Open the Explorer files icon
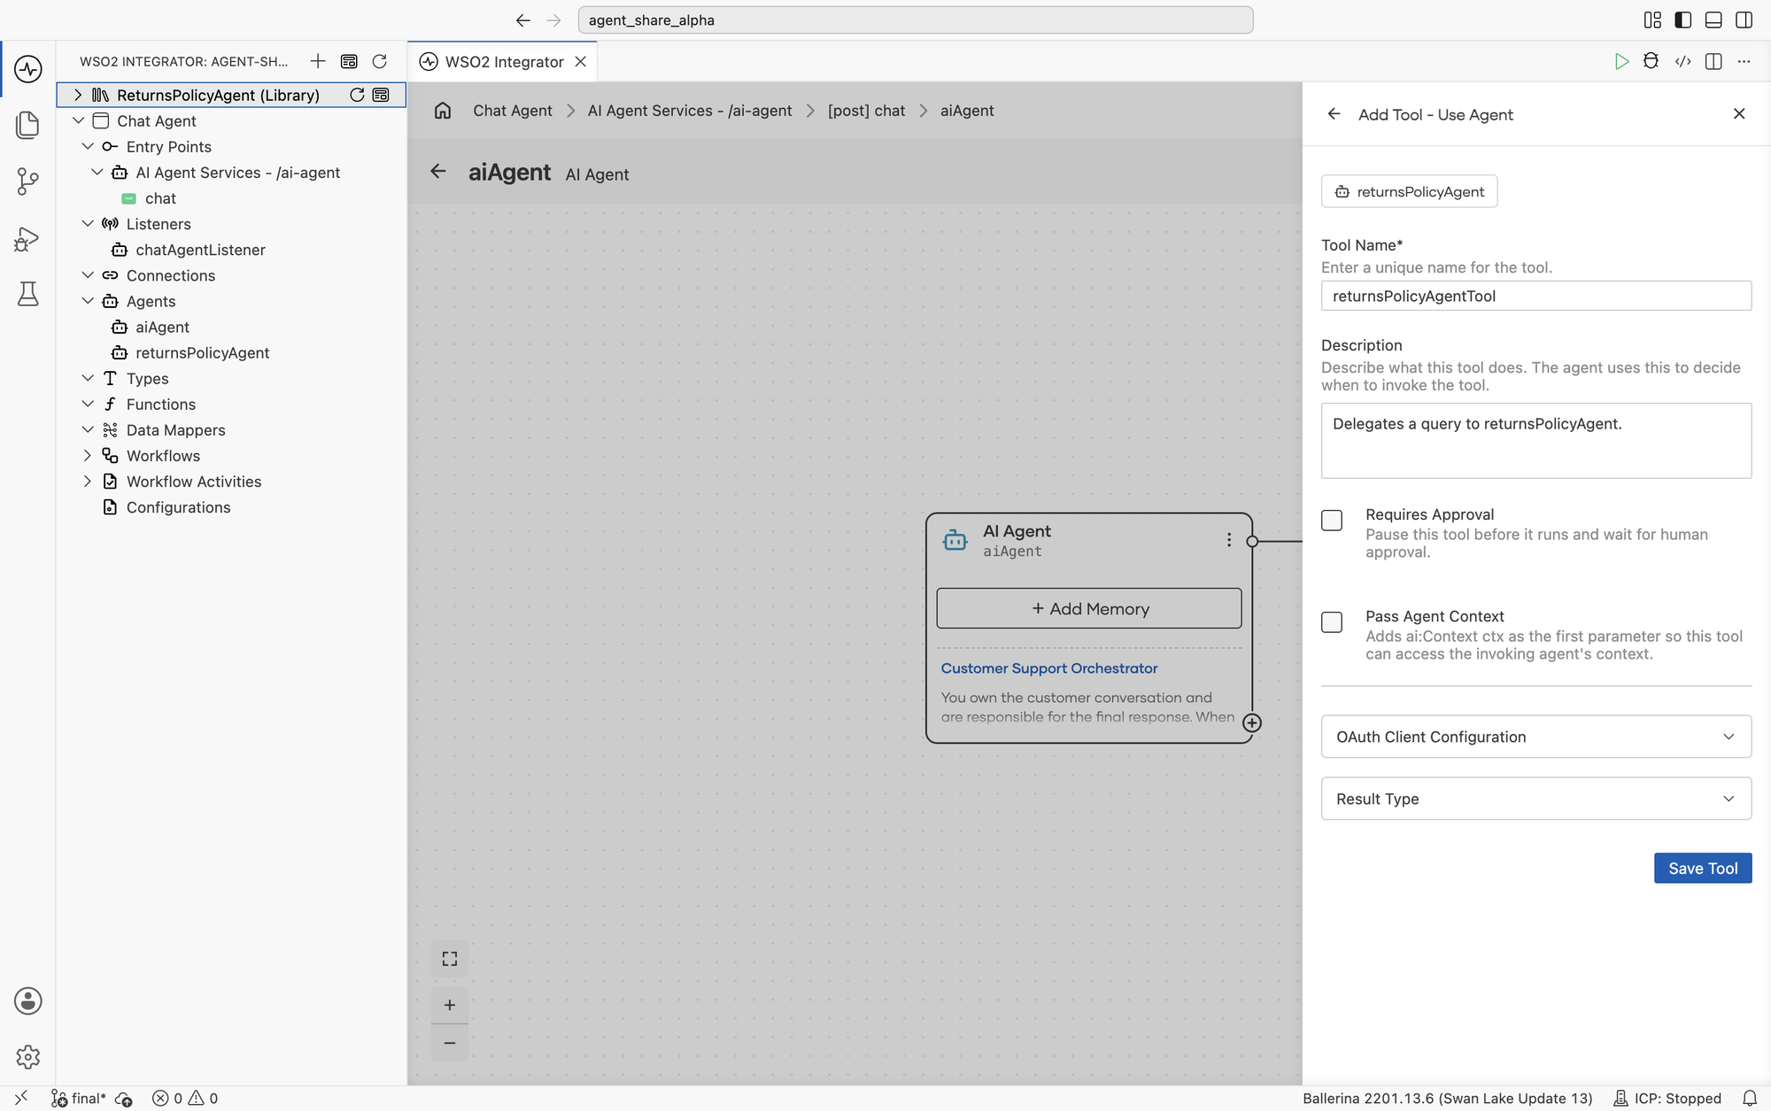1771x1111 pixels. pyautogui.click(x=27, y=125)
